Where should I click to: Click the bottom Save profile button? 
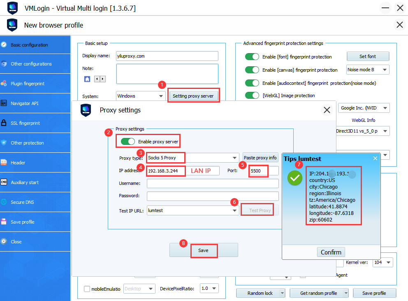coord(374,293)
